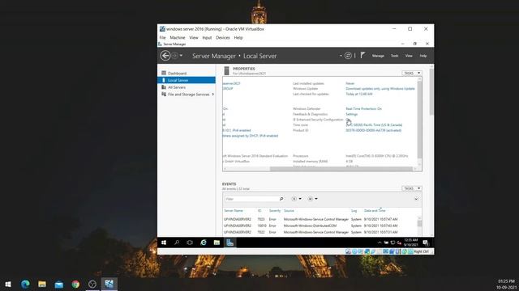Click the guest tray network icon

point(392,242)
